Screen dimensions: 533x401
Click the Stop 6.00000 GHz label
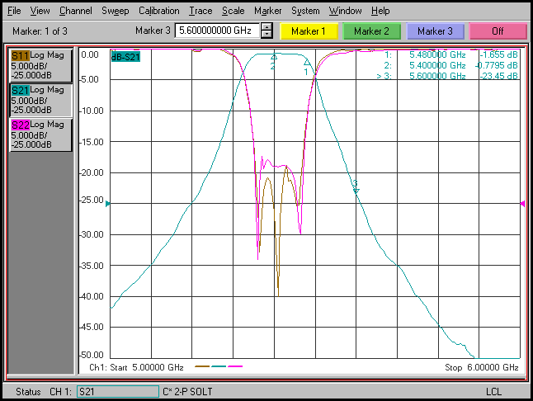482,367
